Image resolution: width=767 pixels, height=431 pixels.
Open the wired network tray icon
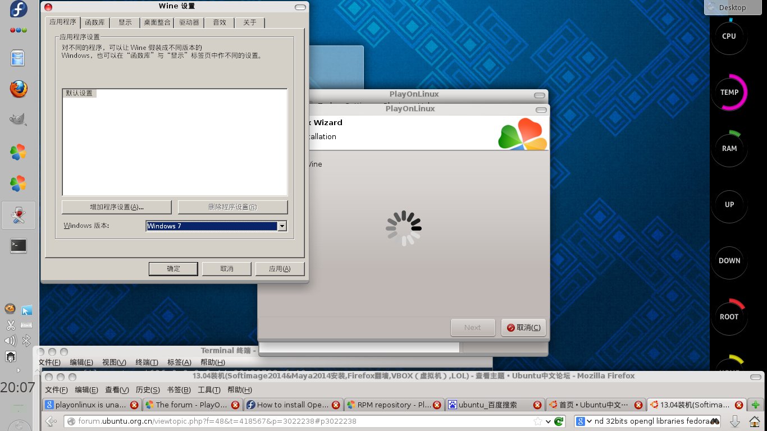click(x=10, y=356)
